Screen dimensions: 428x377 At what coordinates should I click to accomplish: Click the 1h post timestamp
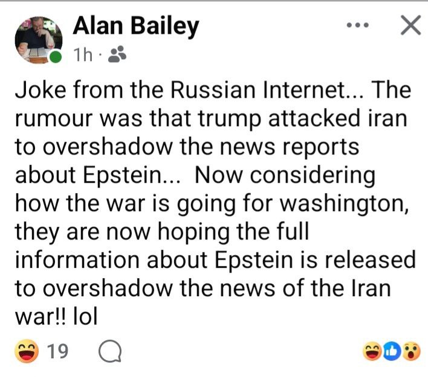[x=82, y=55]
